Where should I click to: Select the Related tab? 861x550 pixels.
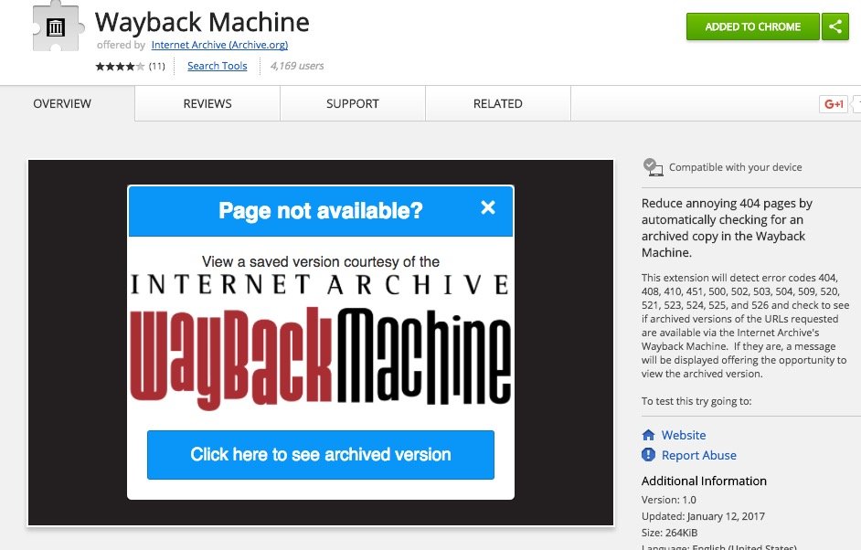(x=497, y=103)
